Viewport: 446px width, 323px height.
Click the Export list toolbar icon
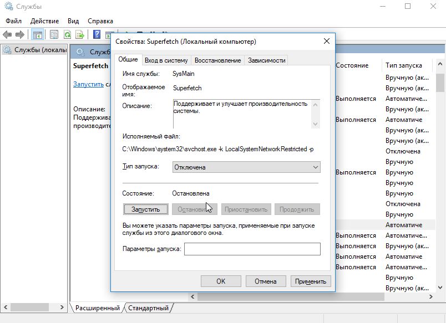click(80, 35)
